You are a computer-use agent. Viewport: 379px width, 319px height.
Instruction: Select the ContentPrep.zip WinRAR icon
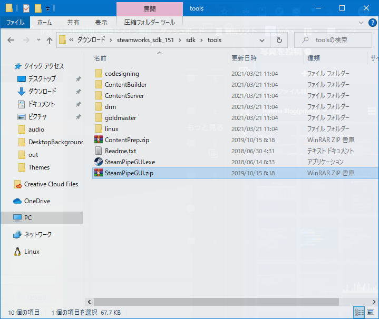click(x=99, y=139)
